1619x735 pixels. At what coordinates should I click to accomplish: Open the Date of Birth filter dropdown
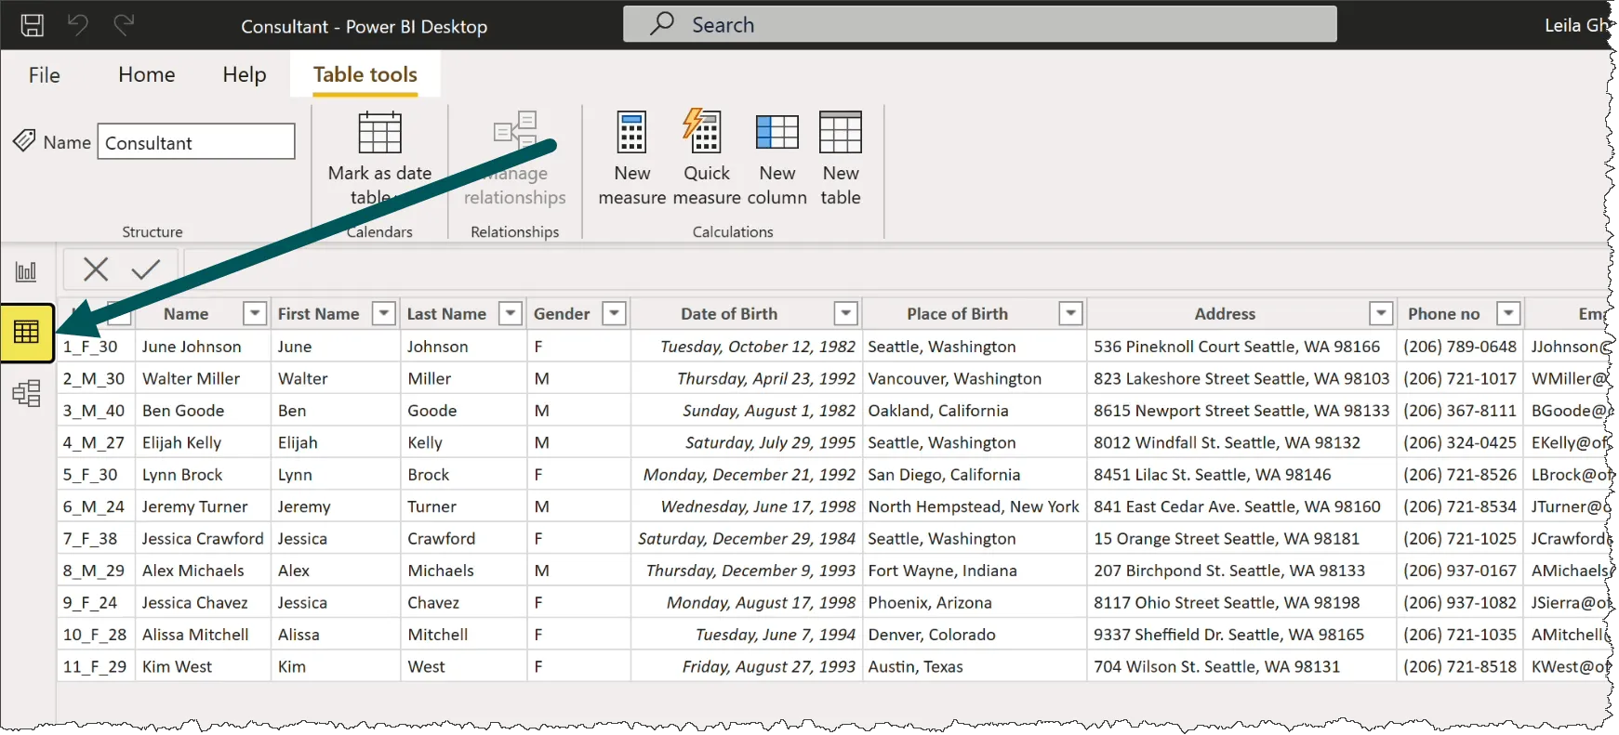tap(845, 314)
